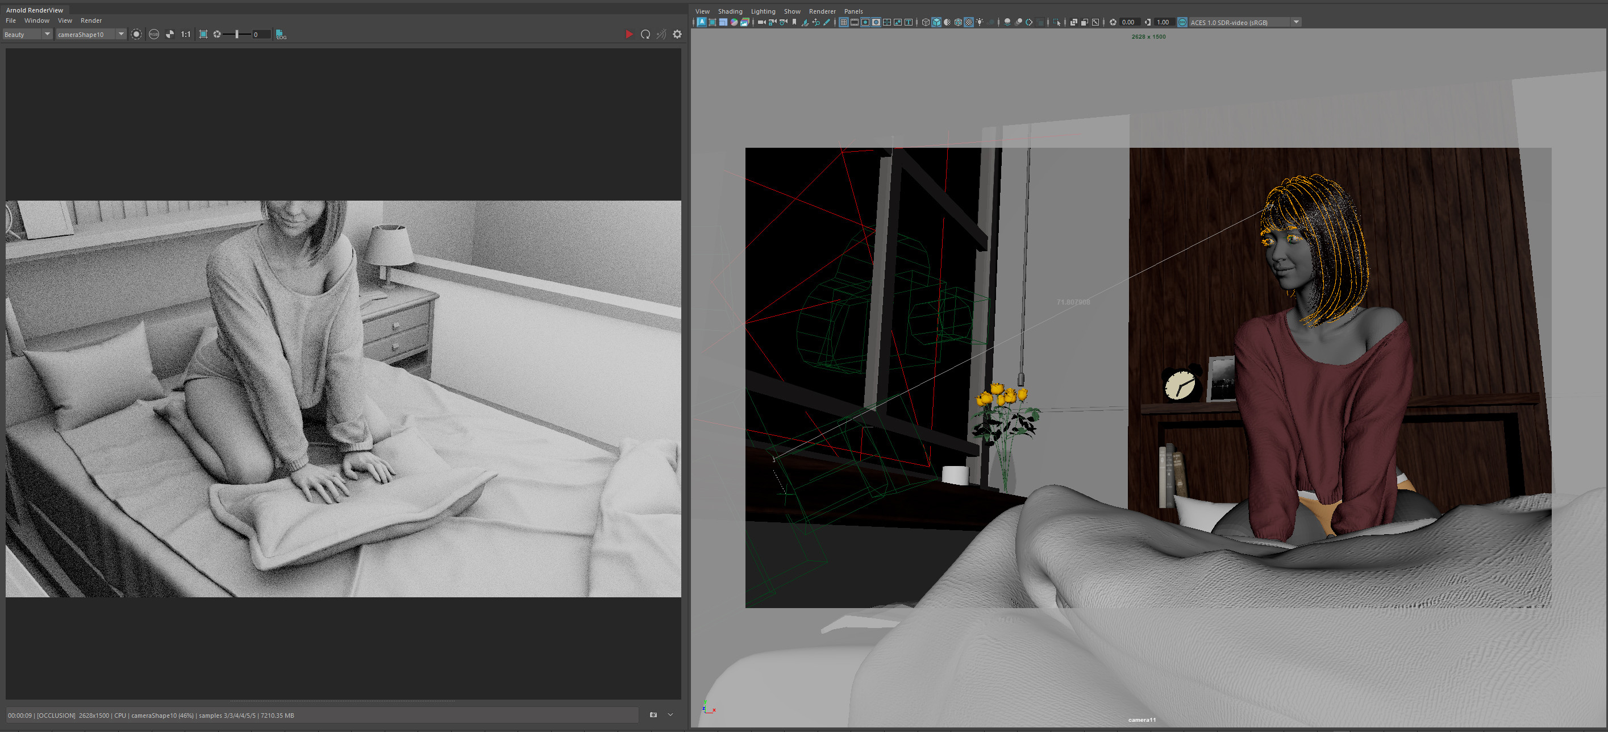Toggle the crop region icon in RenderView
The image size is (1608, 732).
click(x=203, y=34)
